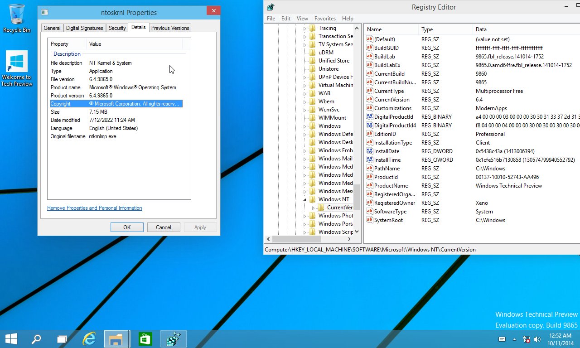Switch to the Digital Signatures tab
This screenshot has height=348, width=580.
tap(85, 28)
